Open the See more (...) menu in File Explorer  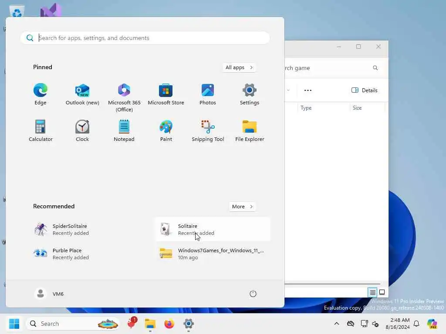coord(308,90)
